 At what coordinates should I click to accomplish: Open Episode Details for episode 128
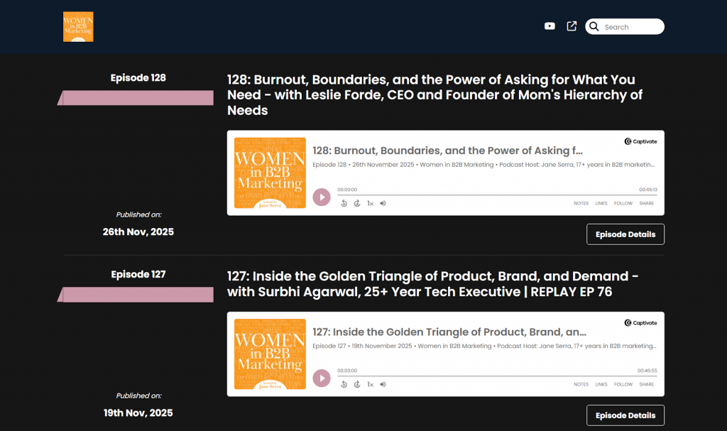coord(625,234)
